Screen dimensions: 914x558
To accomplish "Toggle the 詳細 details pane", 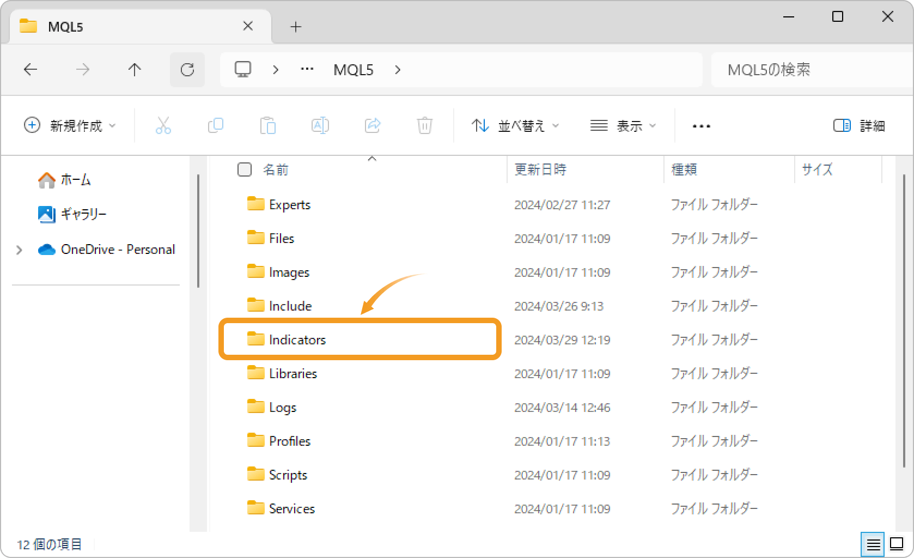I will click(x=859, y=126).
